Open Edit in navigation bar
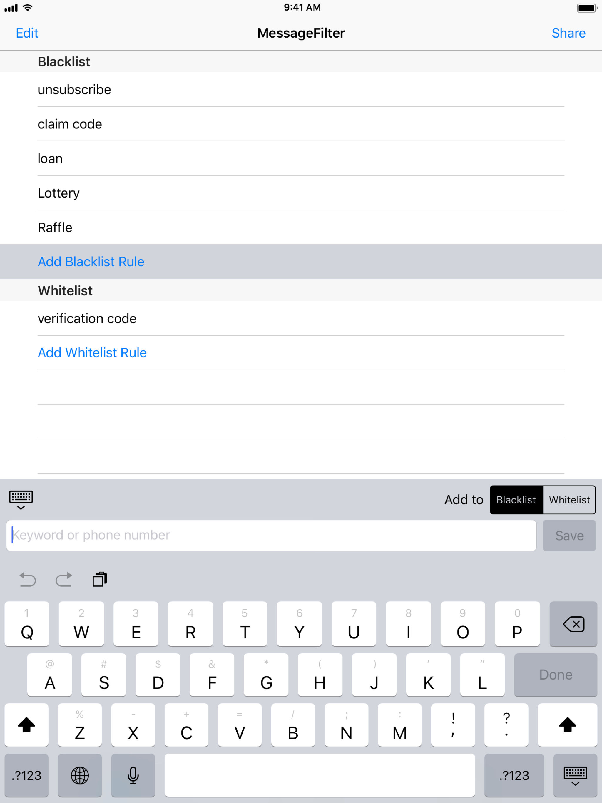The image size is (602, 803). pos(27,33)
